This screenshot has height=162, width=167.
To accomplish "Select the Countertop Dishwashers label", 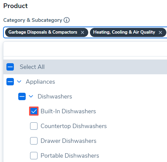I will (x=74, y=126).
